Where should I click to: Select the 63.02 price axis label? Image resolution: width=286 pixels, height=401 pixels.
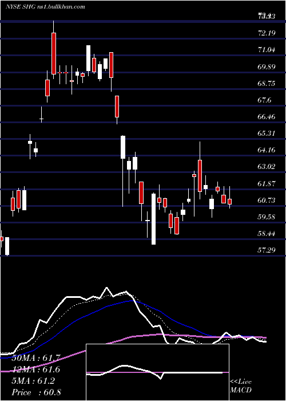click(267, 167)
